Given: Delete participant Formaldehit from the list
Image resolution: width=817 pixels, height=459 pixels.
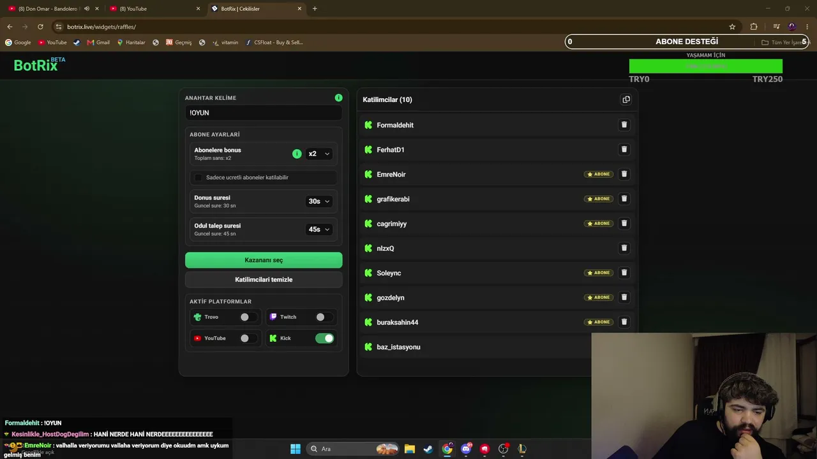Looking at the screenshot, I should (x=624, y=125).
